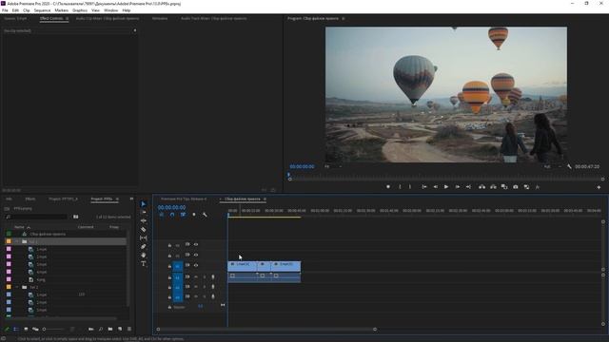Click Mark Out button in Program Monitor
The image size is (609, 342).
410,187
